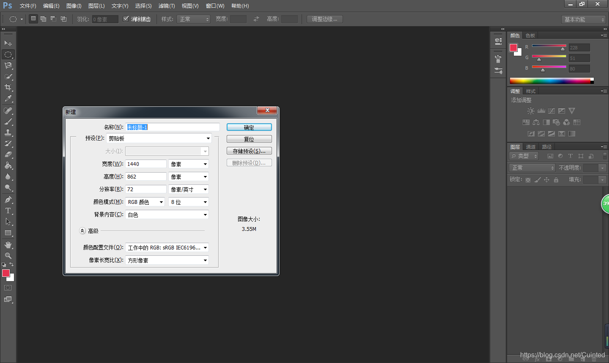
Task: Toggle lock transparent pixels (checkerboard icon)
Action: point(528,180)
